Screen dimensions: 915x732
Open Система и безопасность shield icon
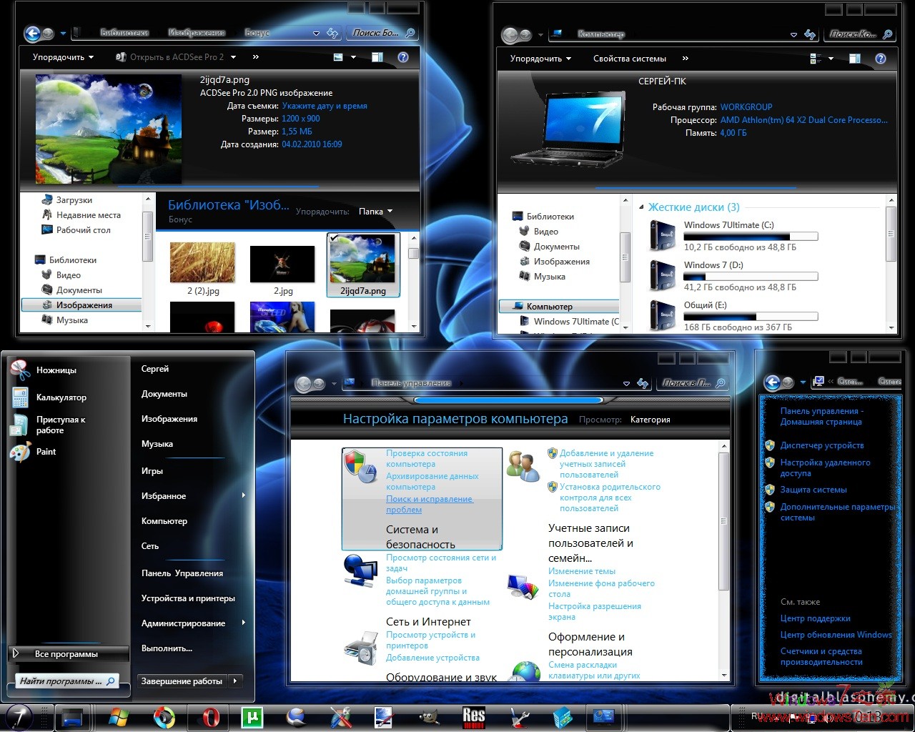[360, 468]
